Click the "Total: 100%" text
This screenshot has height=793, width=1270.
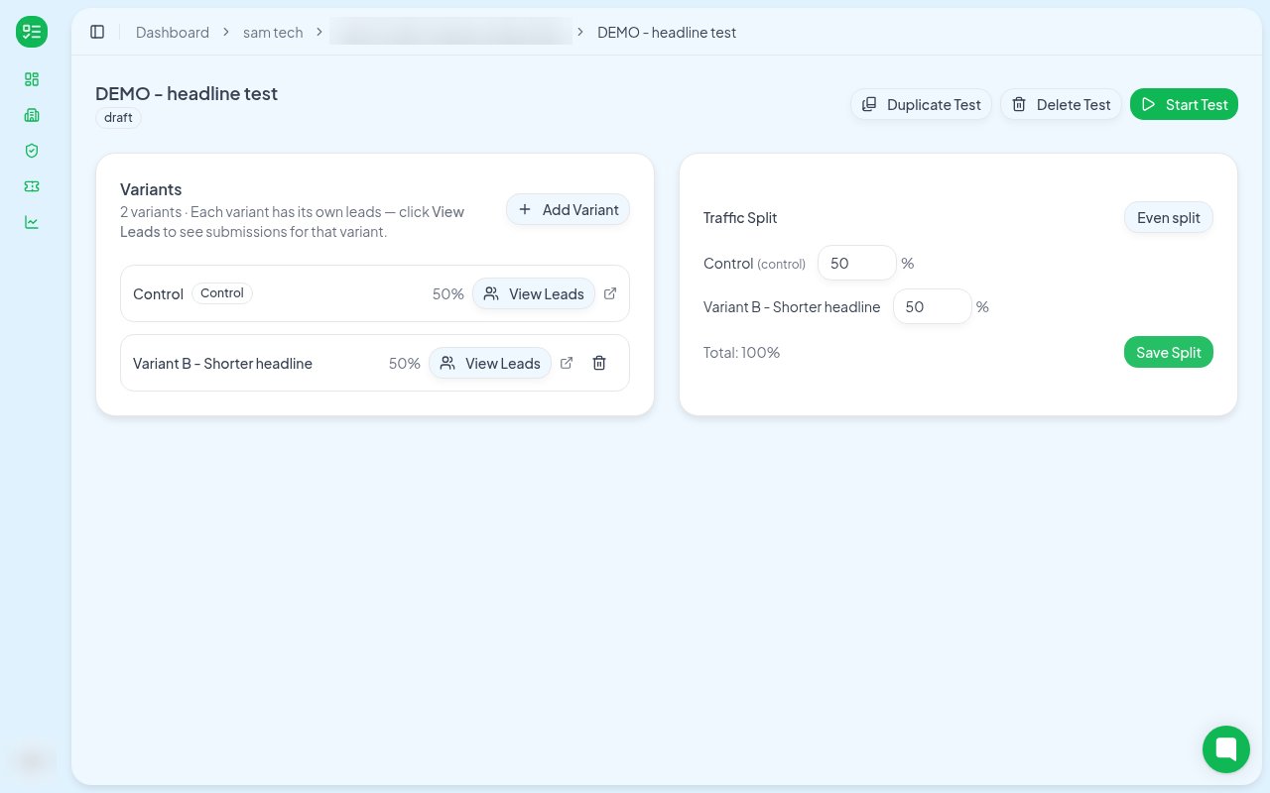pyautogui.click(x=741, y=352)
